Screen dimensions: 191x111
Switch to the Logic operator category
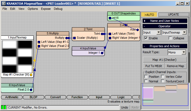[121, 97]
